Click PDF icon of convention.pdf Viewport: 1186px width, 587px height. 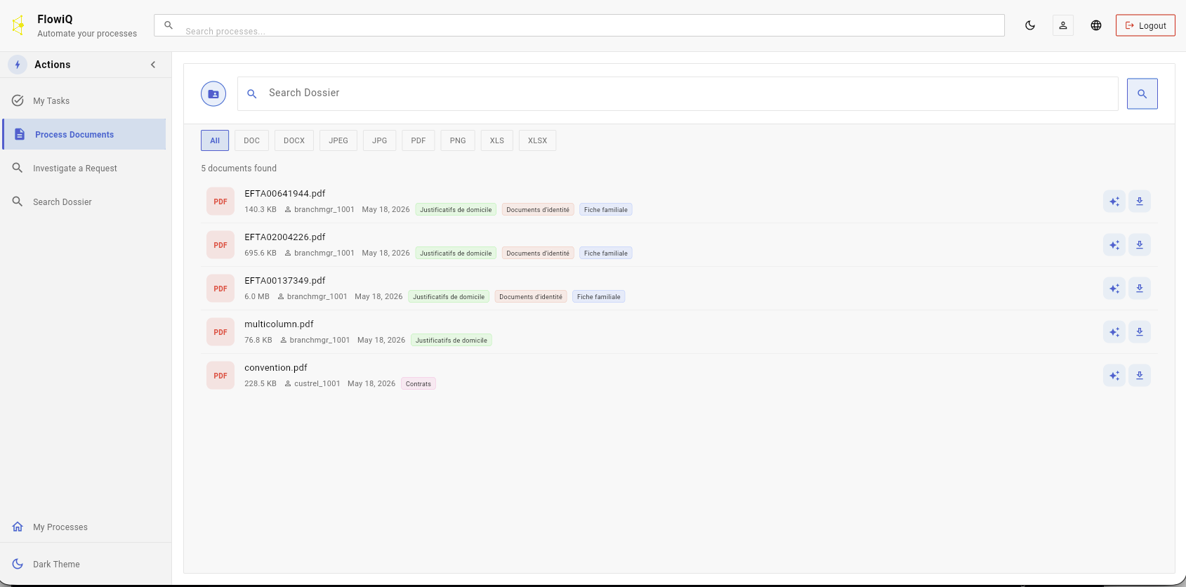(220, 376)
